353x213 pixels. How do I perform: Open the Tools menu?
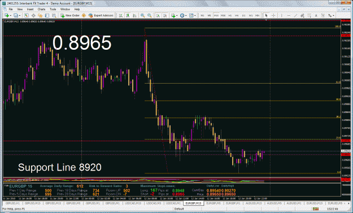click(x=53, y=9)
